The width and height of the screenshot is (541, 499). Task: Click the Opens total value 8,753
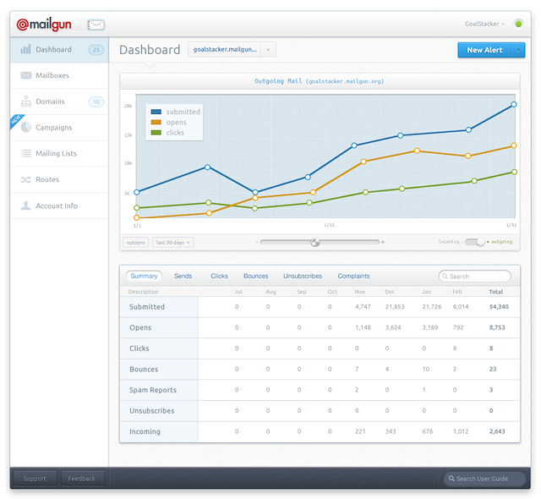click(x=497, y=327)
